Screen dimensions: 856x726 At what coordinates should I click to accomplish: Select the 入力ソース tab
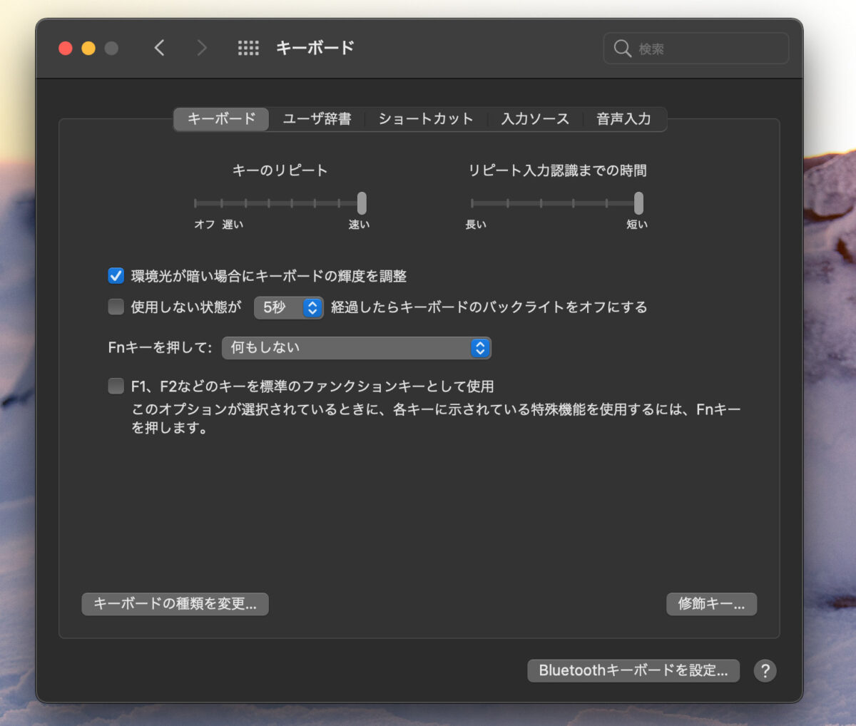pyautogui.click(x=535, y=119)
